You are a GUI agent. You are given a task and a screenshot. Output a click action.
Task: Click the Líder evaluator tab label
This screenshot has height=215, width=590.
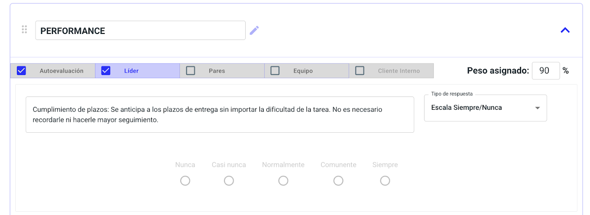tap(131, 71)
